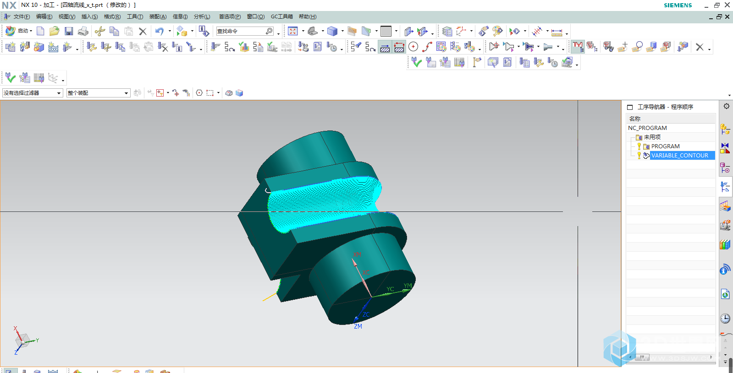Image resolution: width=733 pixels, height=373 pixels.
Task: Click the Post Process icon
Action: point(303,47)
